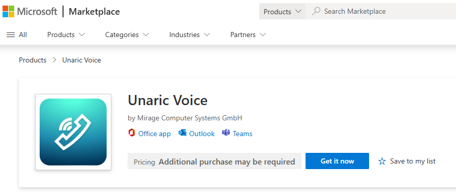
Task: Click the Outlook icon
Action: click(x=183, y=133)
